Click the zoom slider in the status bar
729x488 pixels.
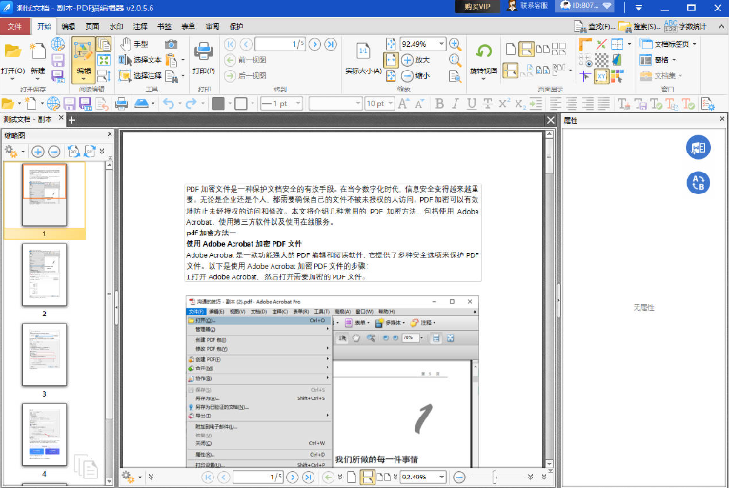tap(494, 476)
